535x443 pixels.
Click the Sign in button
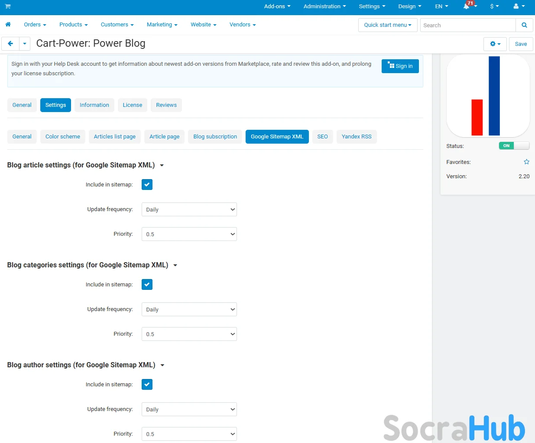(400, 66)
